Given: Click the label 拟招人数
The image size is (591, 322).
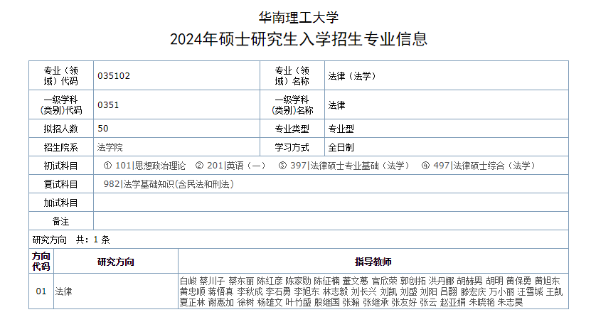Looking at the screenshot, I should tap(61, 129).
